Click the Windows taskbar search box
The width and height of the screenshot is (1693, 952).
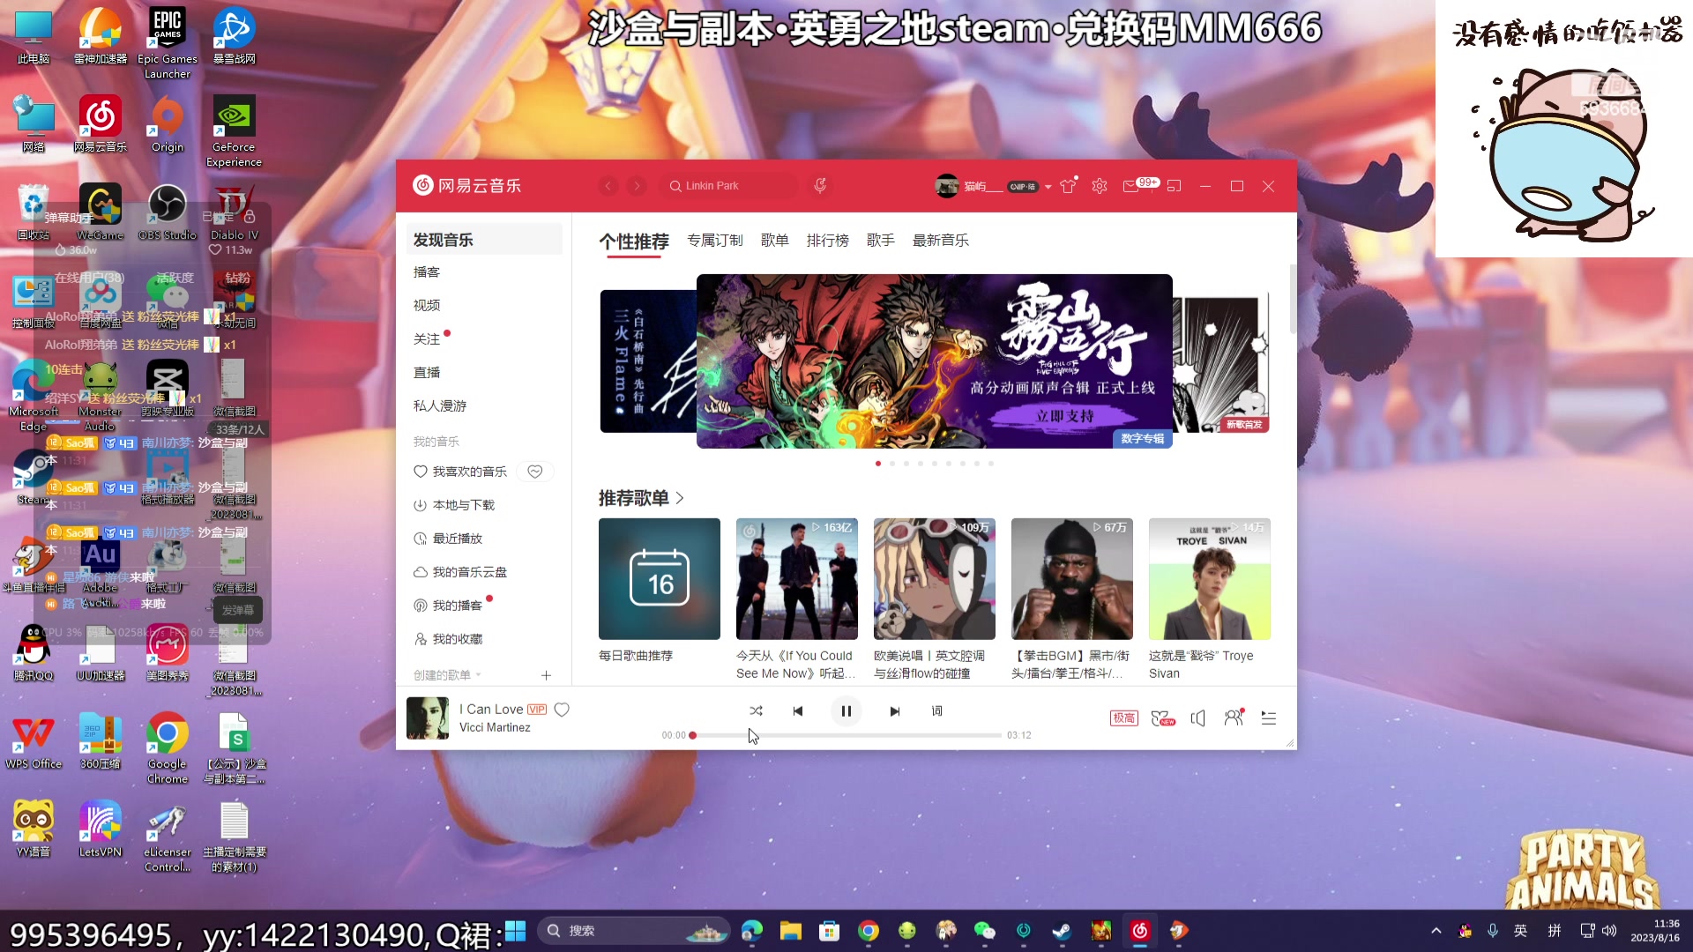pos(633,931)
